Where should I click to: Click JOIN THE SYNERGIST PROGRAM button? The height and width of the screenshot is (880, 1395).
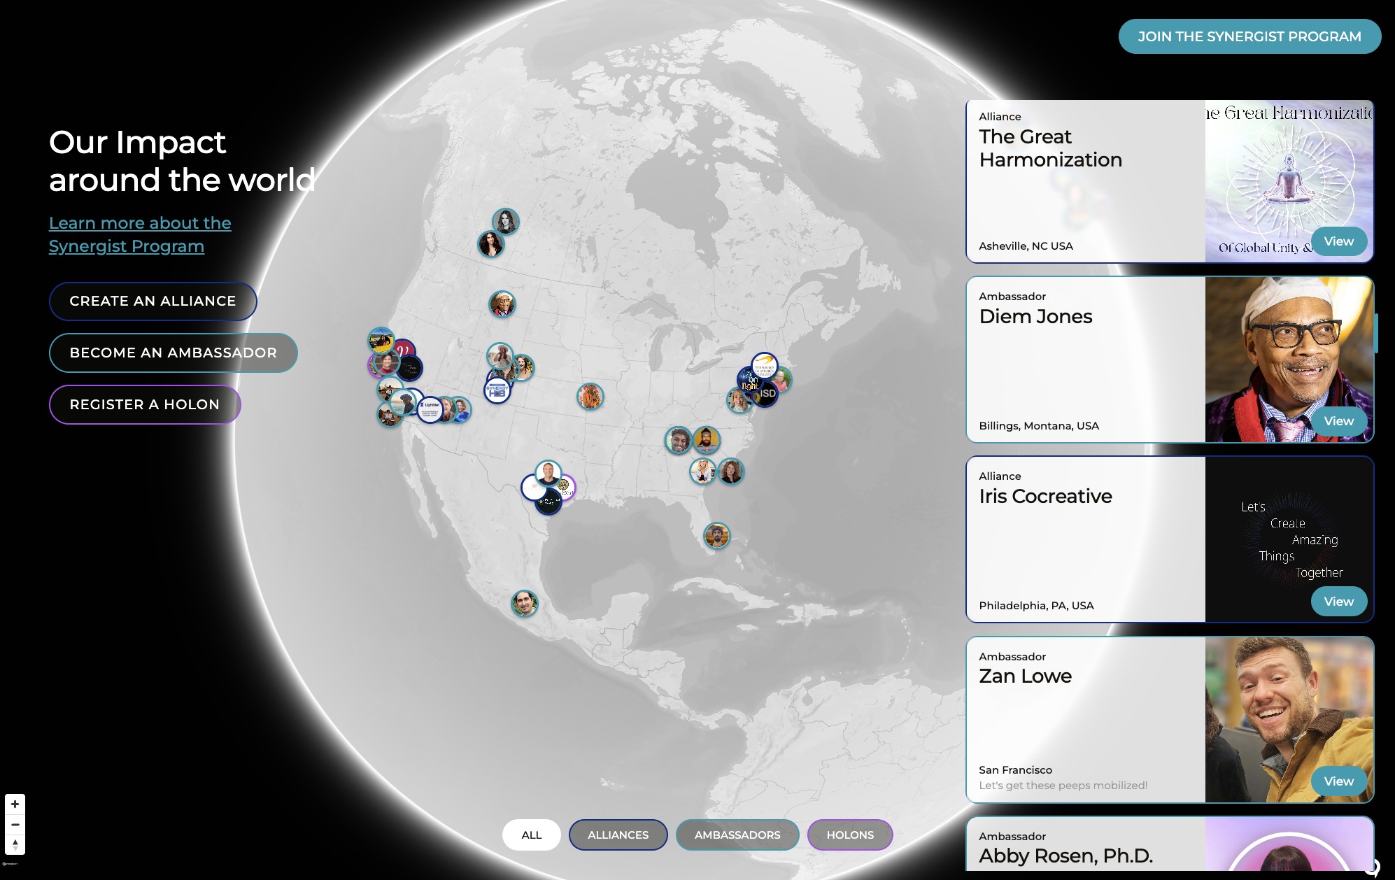[x=1249, y=36]
